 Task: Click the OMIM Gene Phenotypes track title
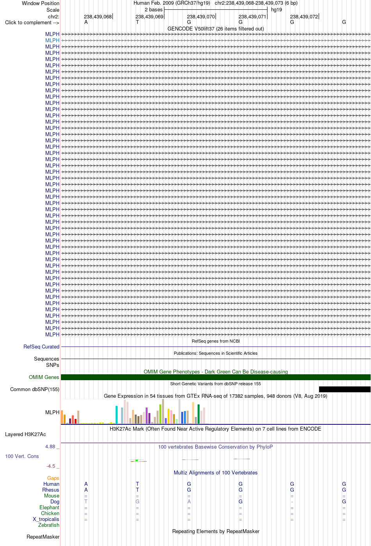pos(216,372)
